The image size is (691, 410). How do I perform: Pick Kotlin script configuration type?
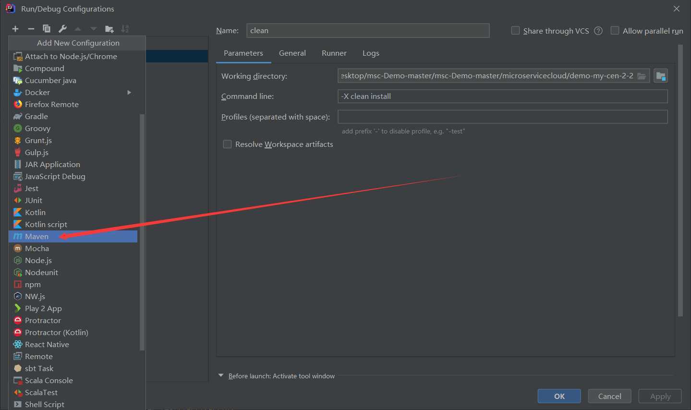(73, 224)
